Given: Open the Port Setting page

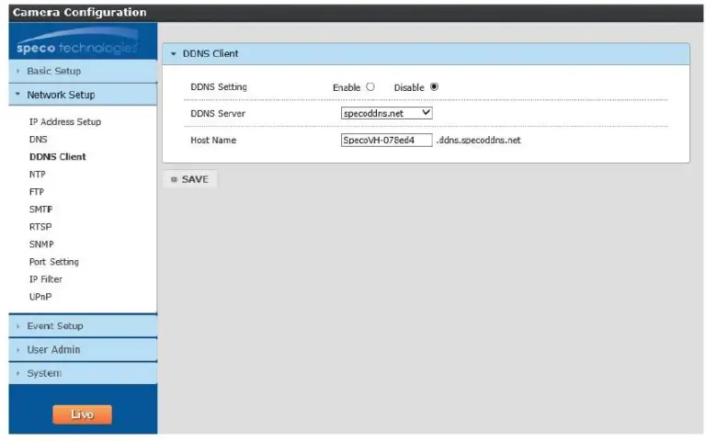Looking at the screenshot, I should 54,262.
